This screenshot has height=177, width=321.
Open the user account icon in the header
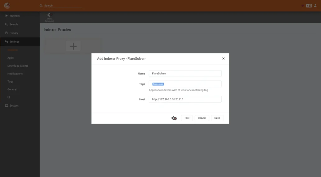pos(315,6)
